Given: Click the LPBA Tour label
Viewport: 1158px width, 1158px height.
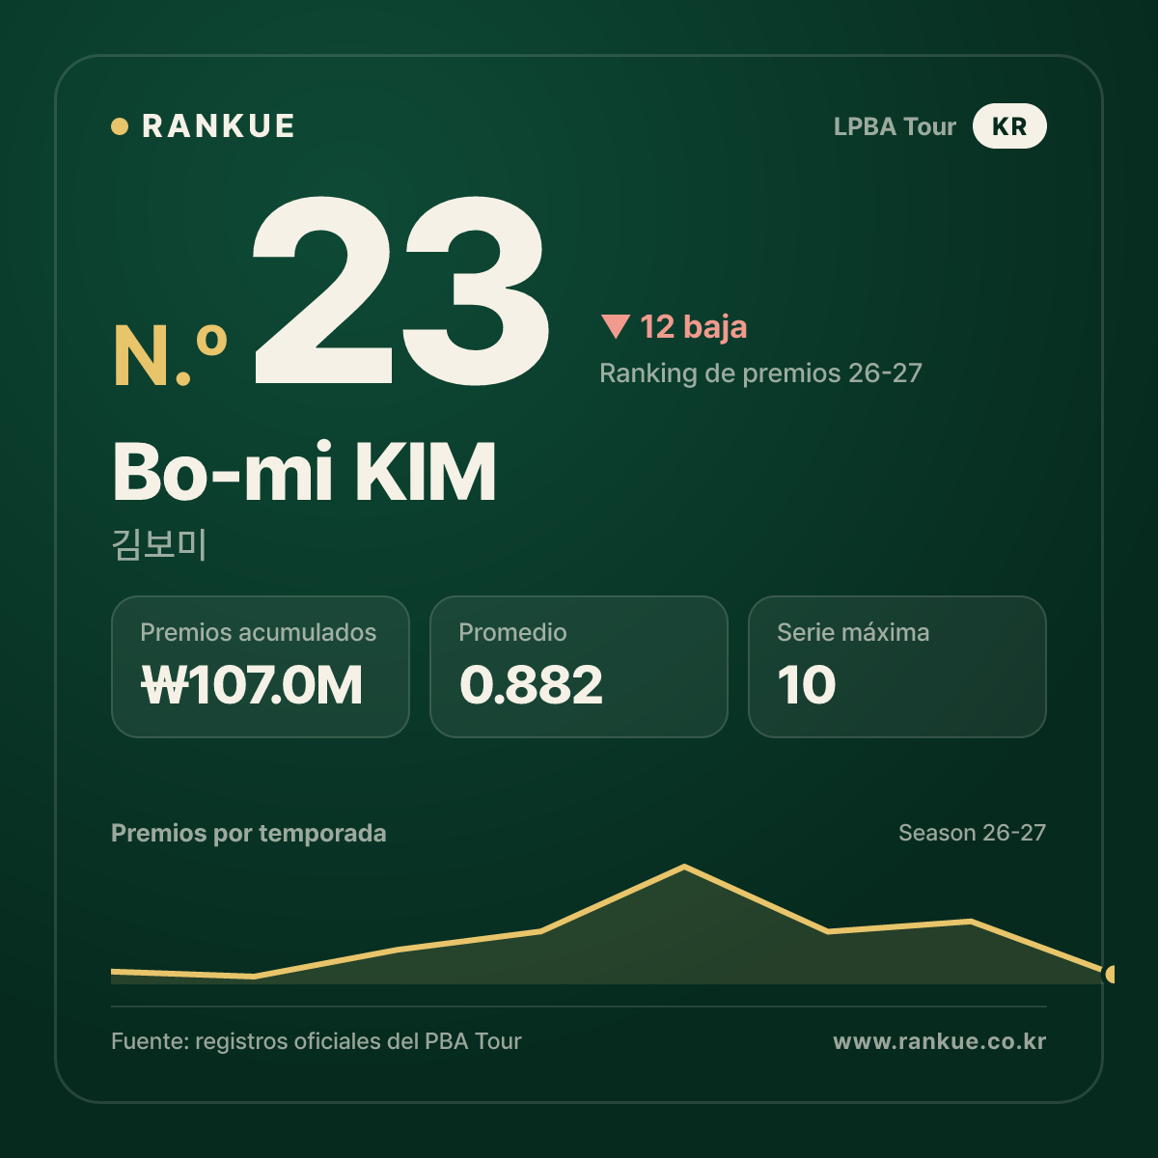Looking at the screenshot, I should point(895,126).
